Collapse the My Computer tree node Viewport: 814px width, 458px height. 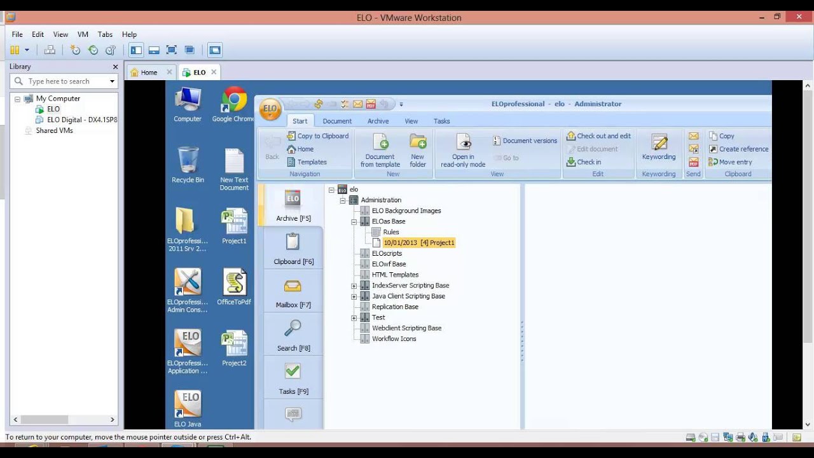tap(17, 99)
